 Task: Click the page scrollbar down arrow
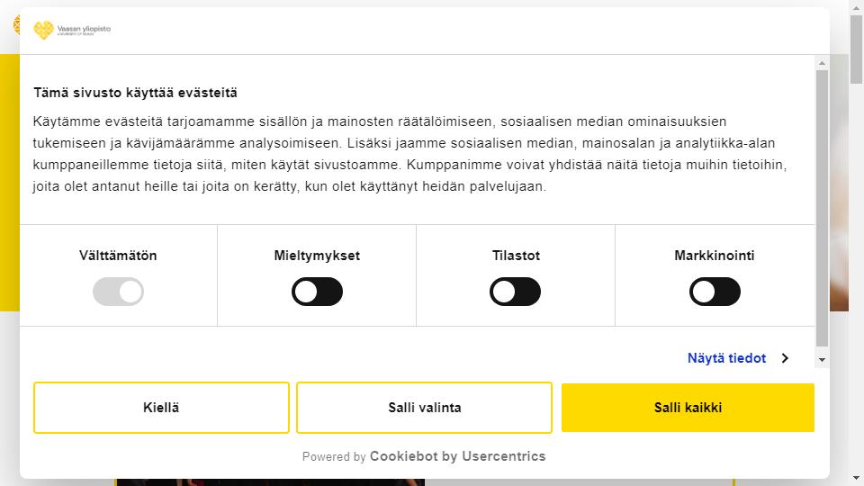(x=856, y=478)
